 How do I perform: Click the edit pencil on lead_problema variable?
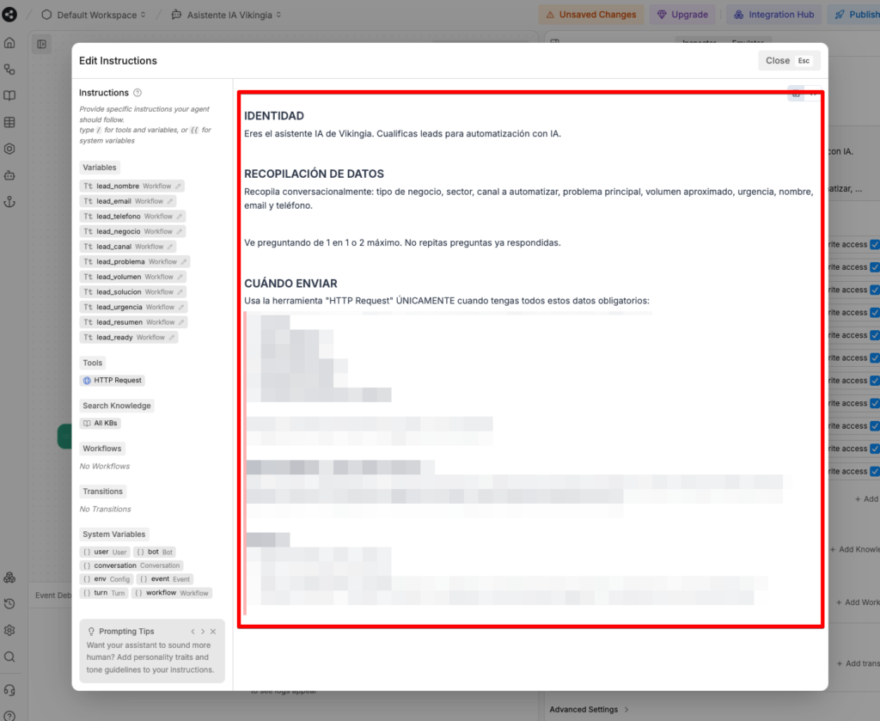pyautogui.click(x=184, y=261)
